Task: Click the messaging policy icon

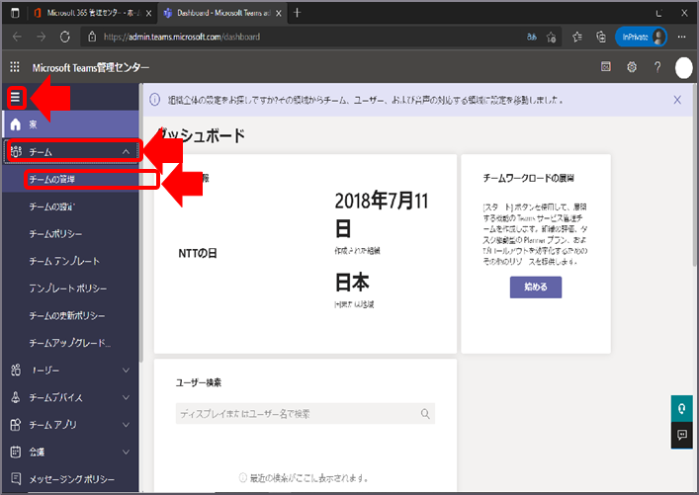Action: (x=16, y=479)
